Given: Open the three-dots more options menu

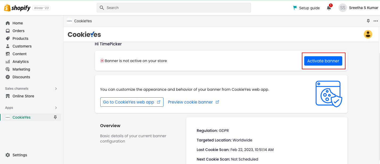Looking at the screenshot, I should click(375, 21).
